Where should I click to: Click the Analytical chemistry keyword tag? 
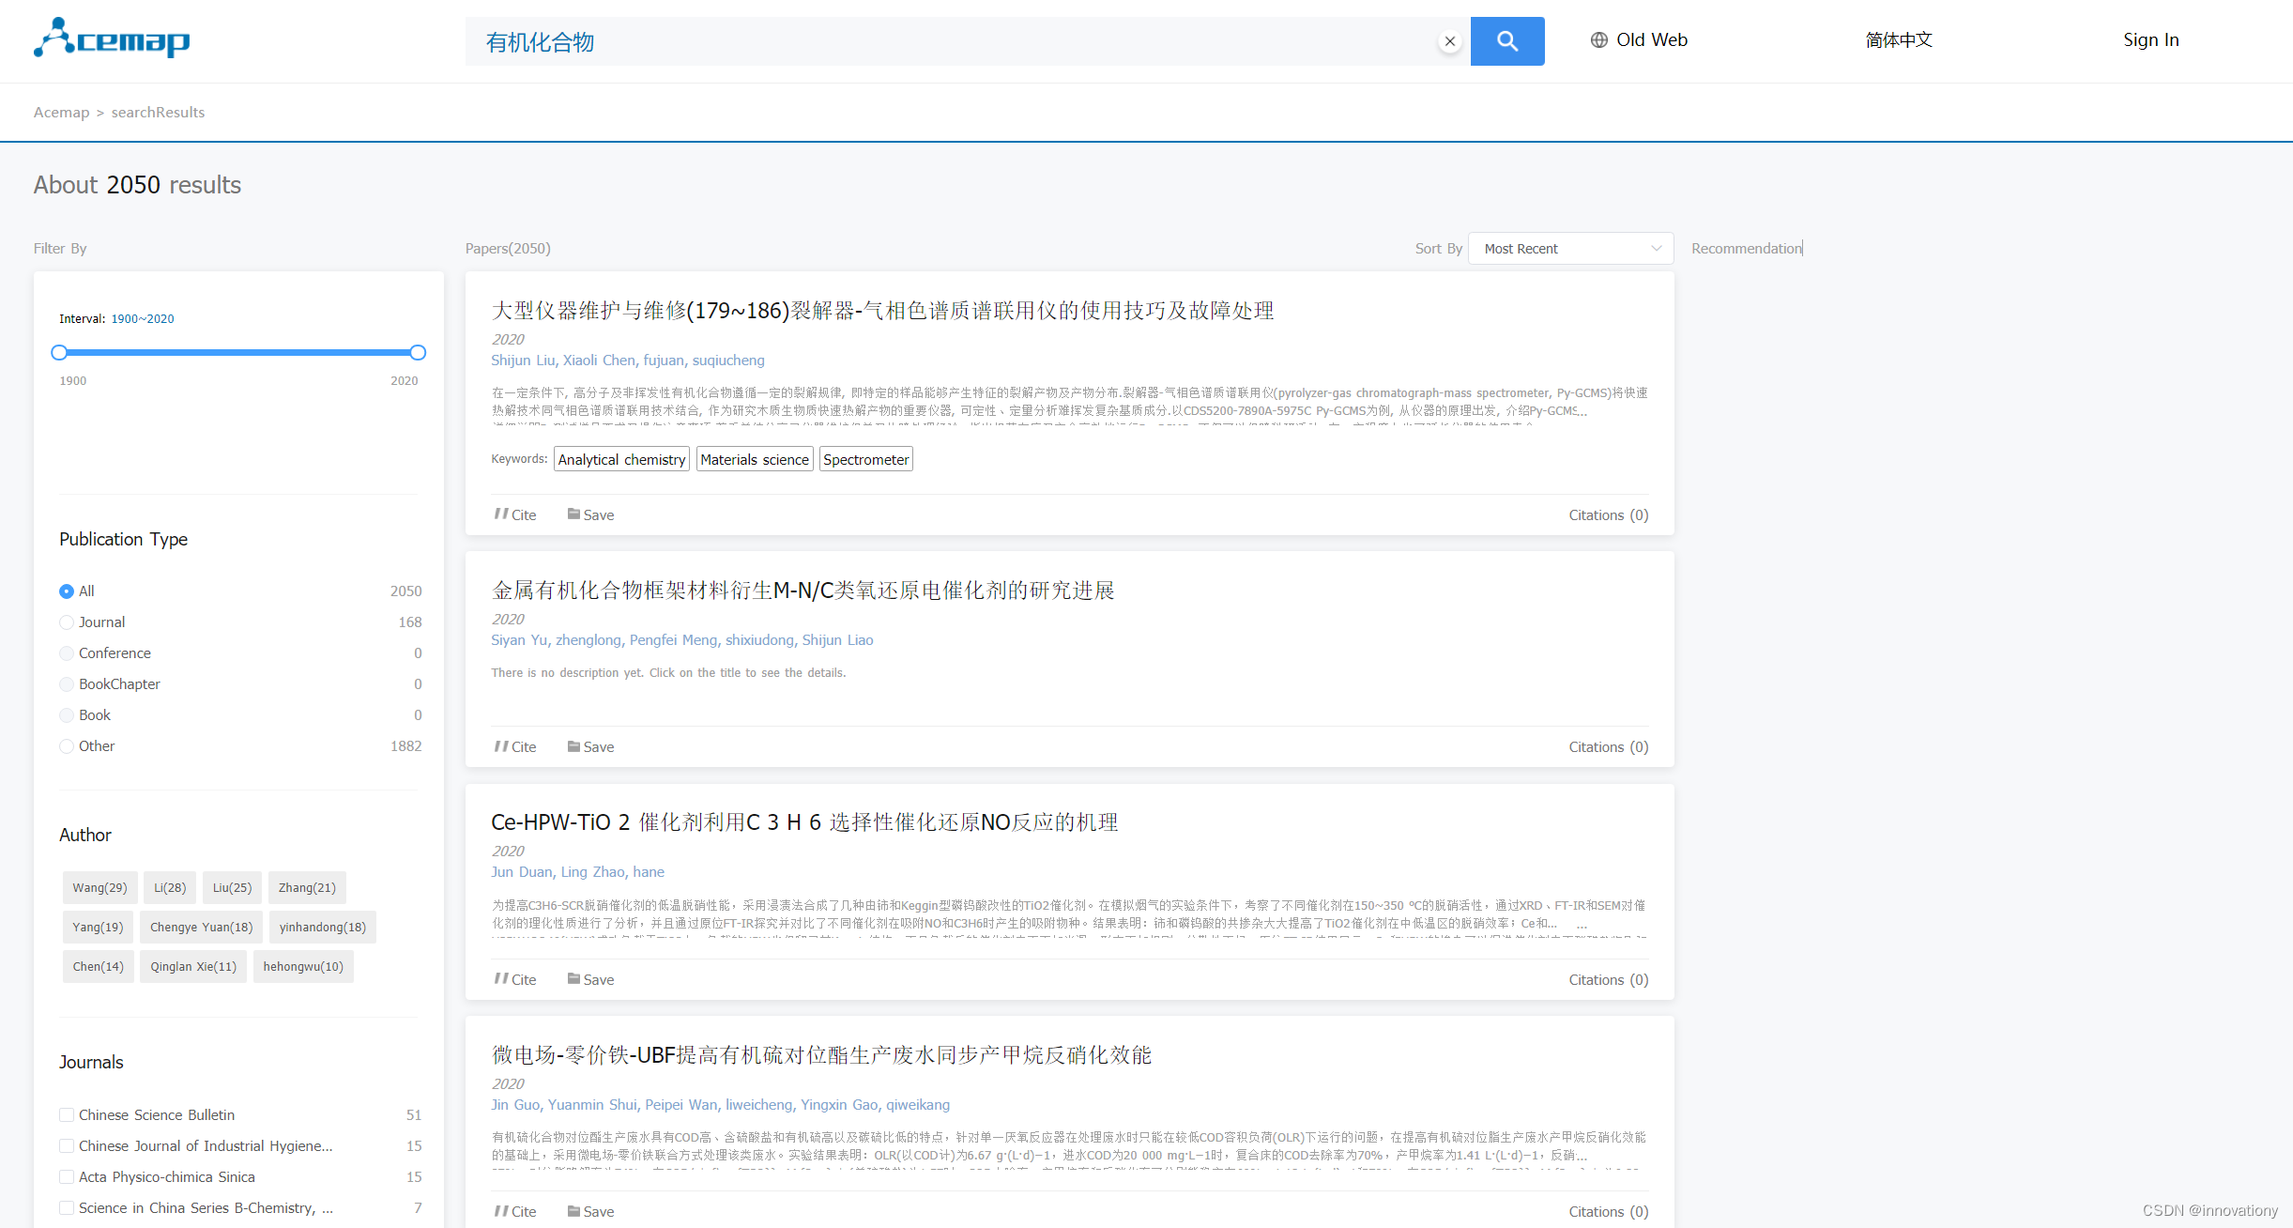[621, 459]
